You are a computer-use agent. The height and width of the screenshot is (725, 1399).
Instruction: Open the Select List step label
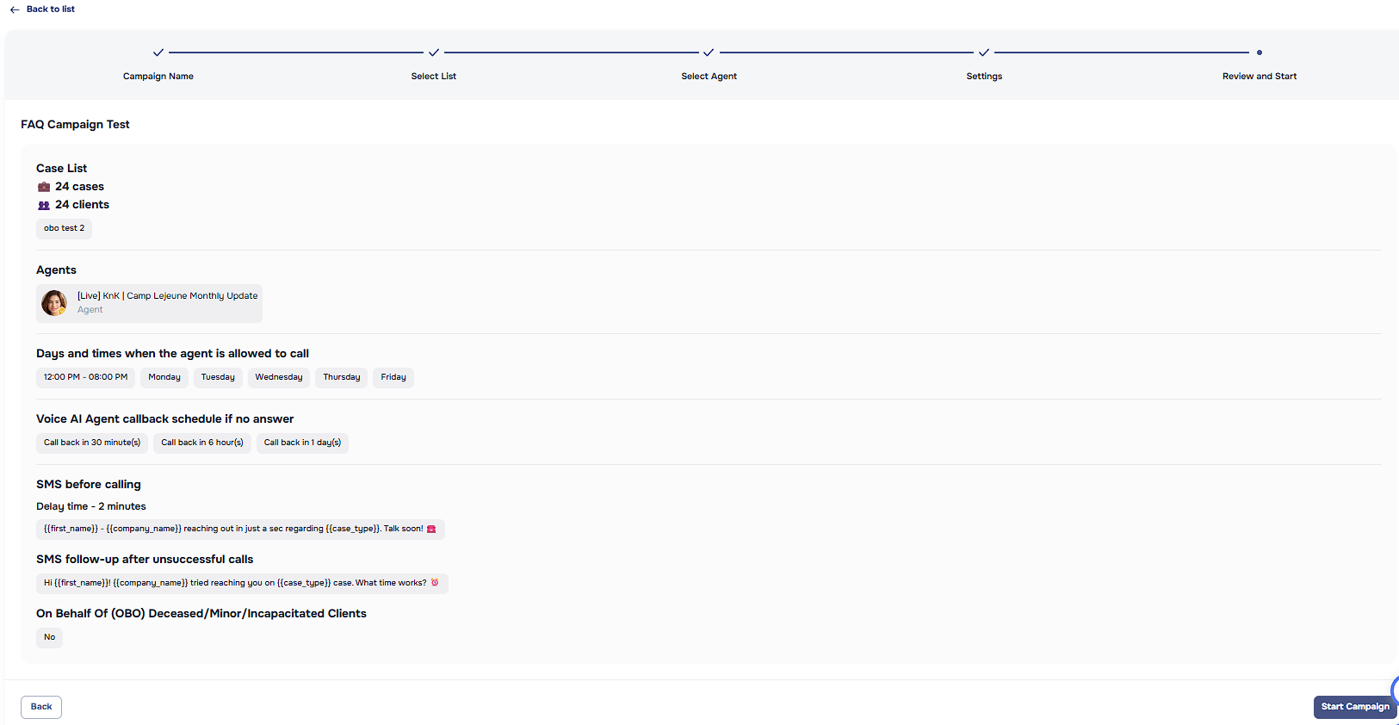coord(434,77)
